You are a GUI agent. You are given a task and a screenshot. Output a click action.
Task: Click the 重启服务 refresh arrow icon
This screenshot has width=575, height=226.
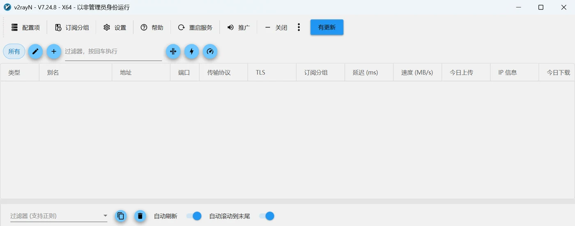(181, 27)
